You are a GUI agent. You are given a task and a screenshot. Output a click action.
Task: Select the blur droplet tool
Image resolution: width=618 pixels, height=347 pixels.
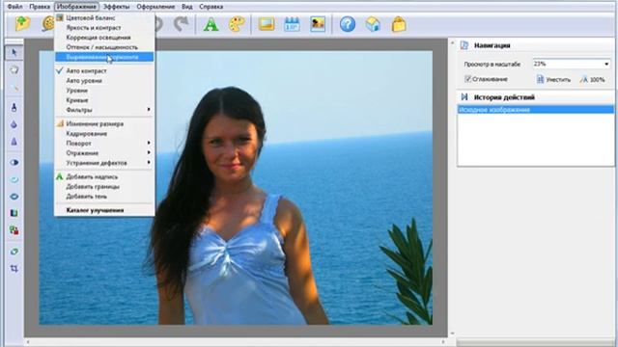14,124
